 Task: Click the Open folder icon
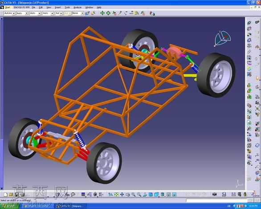tap(11, 194)
